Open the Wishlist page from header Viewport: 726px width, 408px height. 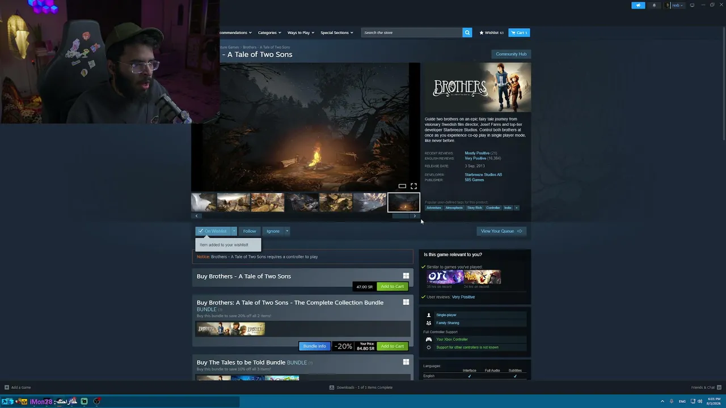491,33
